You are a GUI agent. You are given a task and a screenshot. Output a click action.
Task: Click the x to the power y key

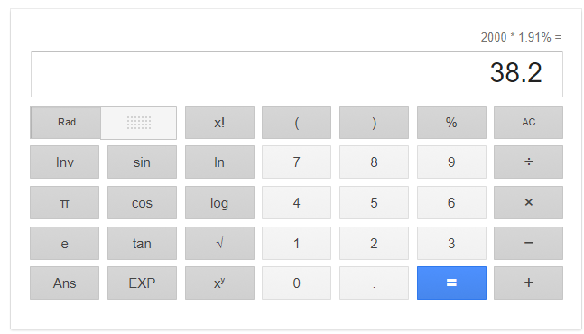tap(219, 283)
